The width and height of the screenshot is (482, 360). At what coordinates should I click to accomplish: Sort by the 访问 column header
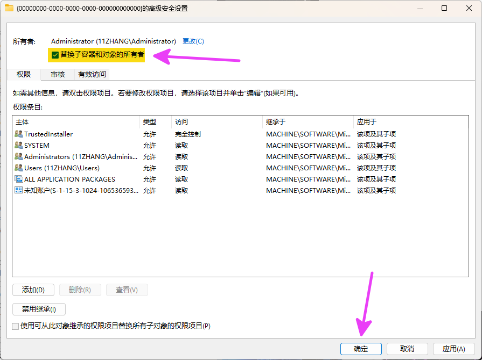coord(217,122)
